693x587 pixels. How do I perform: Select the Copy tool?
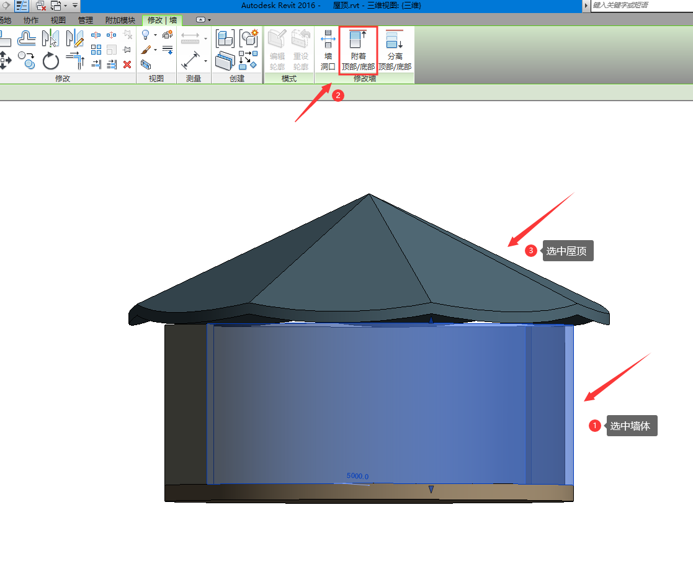(27, 61)
